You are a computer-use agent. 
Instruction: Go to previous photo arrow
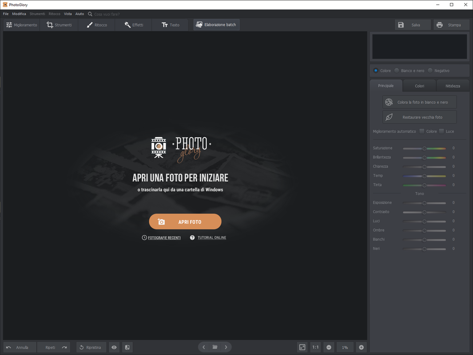[x=203, y=347]
